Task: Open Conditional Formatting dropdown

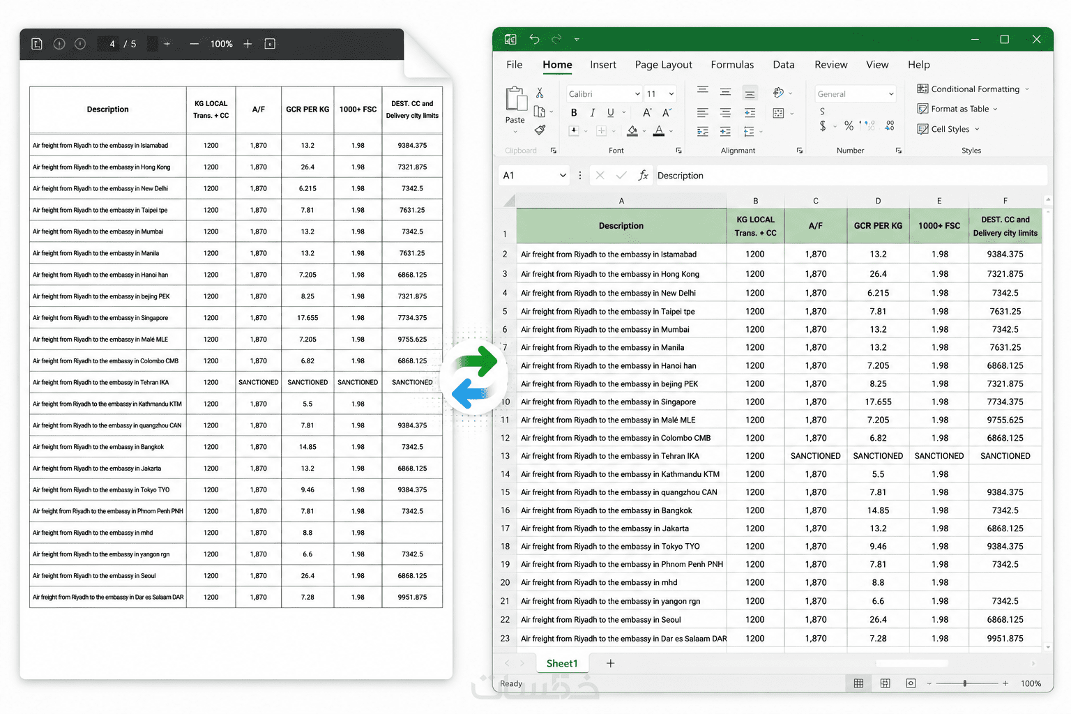Action: 974,89
